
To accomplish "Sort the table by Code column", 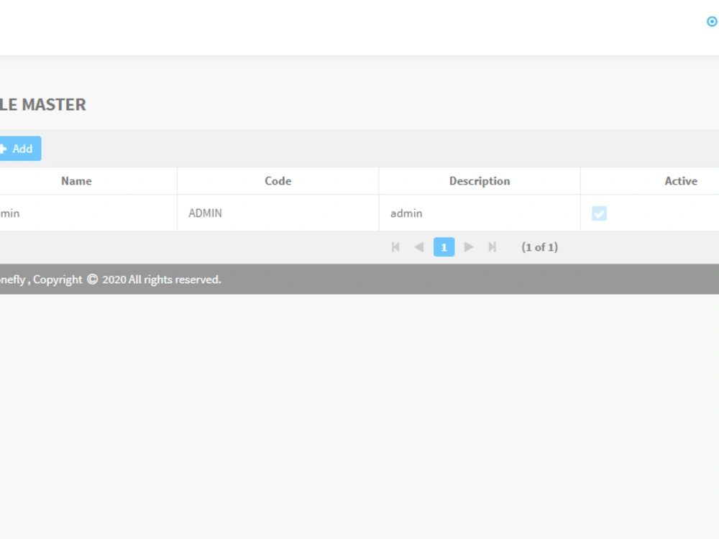I will (x=278, y=180).
